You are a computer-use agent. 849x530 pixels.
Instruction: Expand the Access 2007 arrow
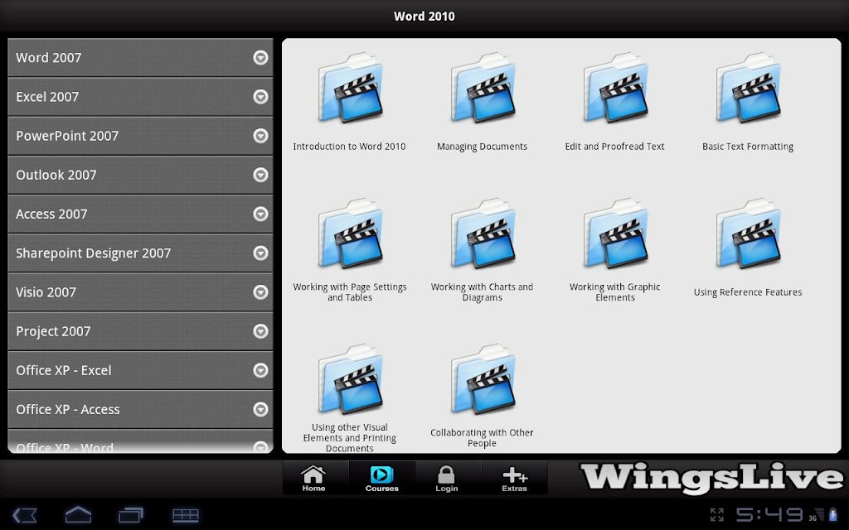tap(261, 214)
